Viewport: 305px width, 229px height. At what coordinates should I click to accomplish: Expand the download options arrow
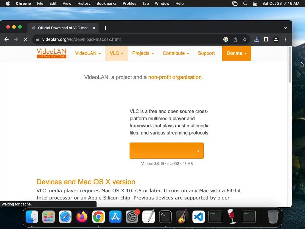coord(198,151)
